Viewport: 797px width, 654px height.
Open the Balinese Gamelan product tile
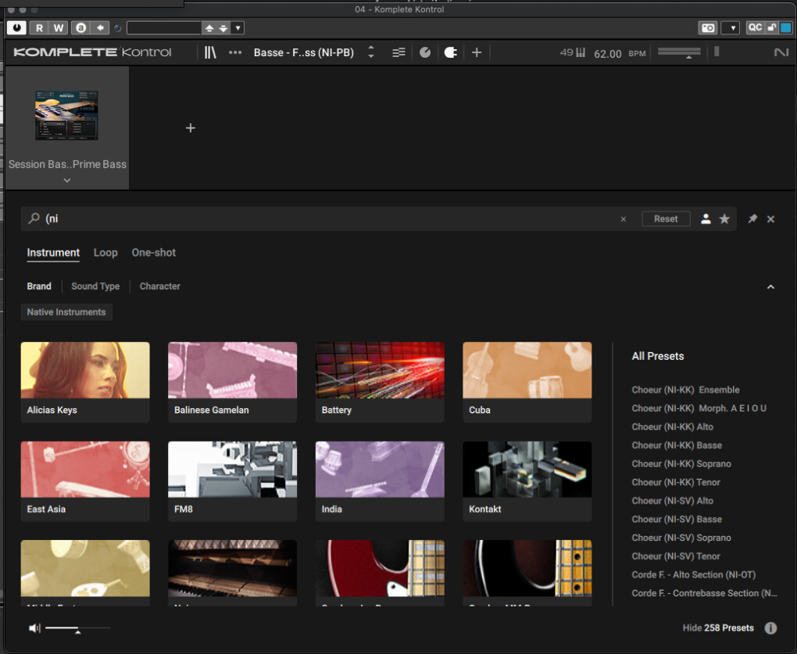pyautogui.click(x=232, y=382)
